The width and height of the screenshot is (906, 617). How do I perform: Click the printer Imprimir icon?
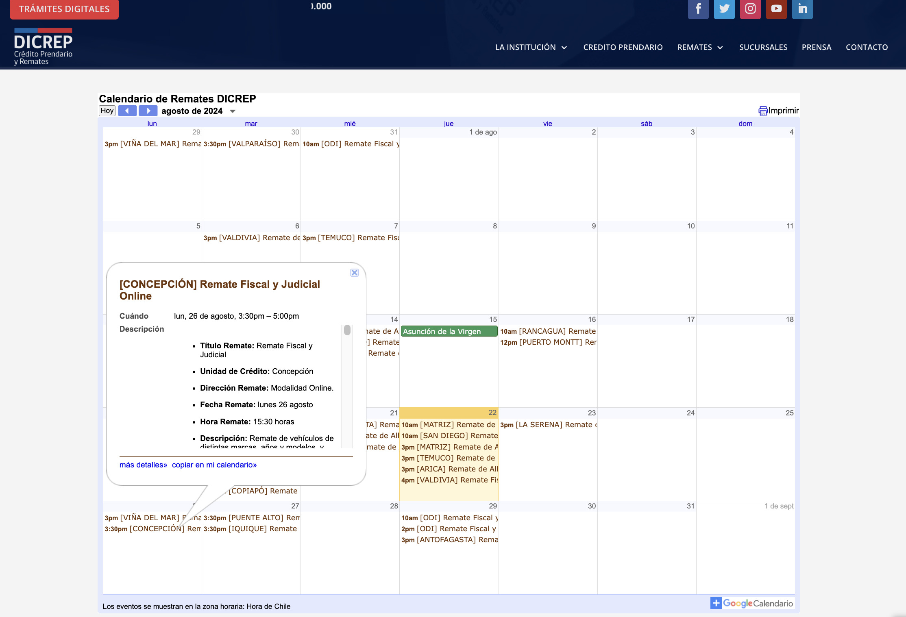pyautogui.click(x=762, y=111)
